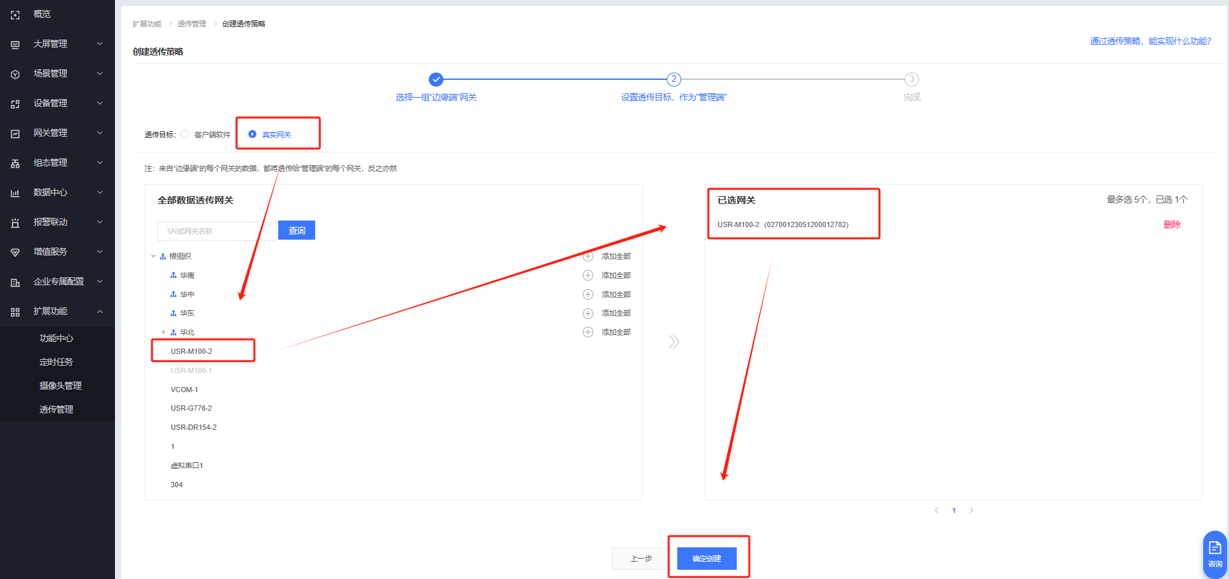Screen dimensions: 1229x579
Task: Expand the 华北 tree node arrow
Action: pyautogui.click(x=164, y=332)
